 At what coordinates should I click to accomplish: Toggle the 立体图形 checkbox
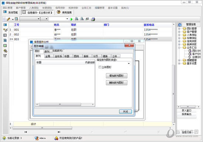[100, 67]
